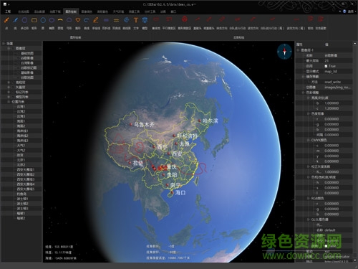This screenshot has height=269, width=358.
Task: Select the 波士顿1 location entry
Action: 22,199
